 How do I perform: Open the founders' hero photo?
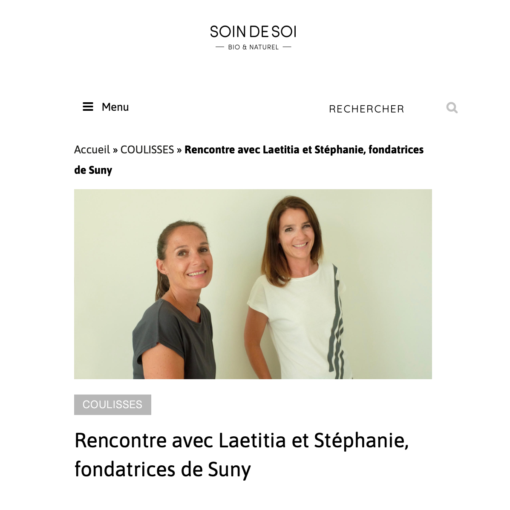click(x=253, y=284)
